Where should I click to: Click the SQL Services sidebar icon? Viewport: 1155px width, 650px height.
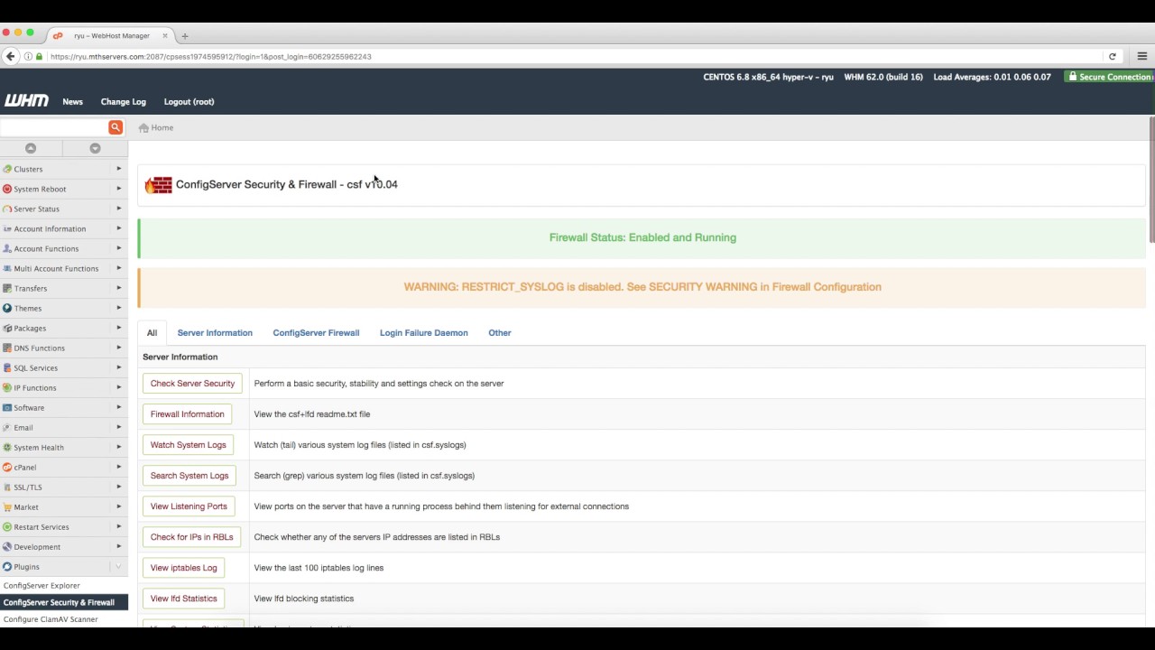click(7, 367)
